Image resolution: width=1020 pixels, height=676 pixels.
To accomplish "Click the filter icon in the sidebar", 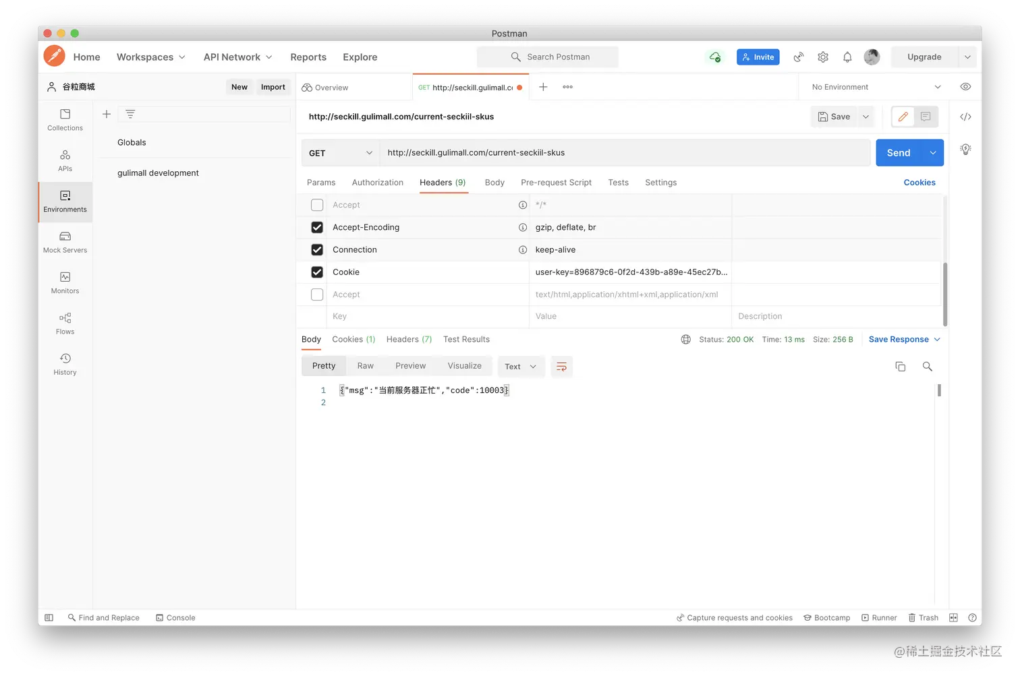I will click(x=130, y=115).
